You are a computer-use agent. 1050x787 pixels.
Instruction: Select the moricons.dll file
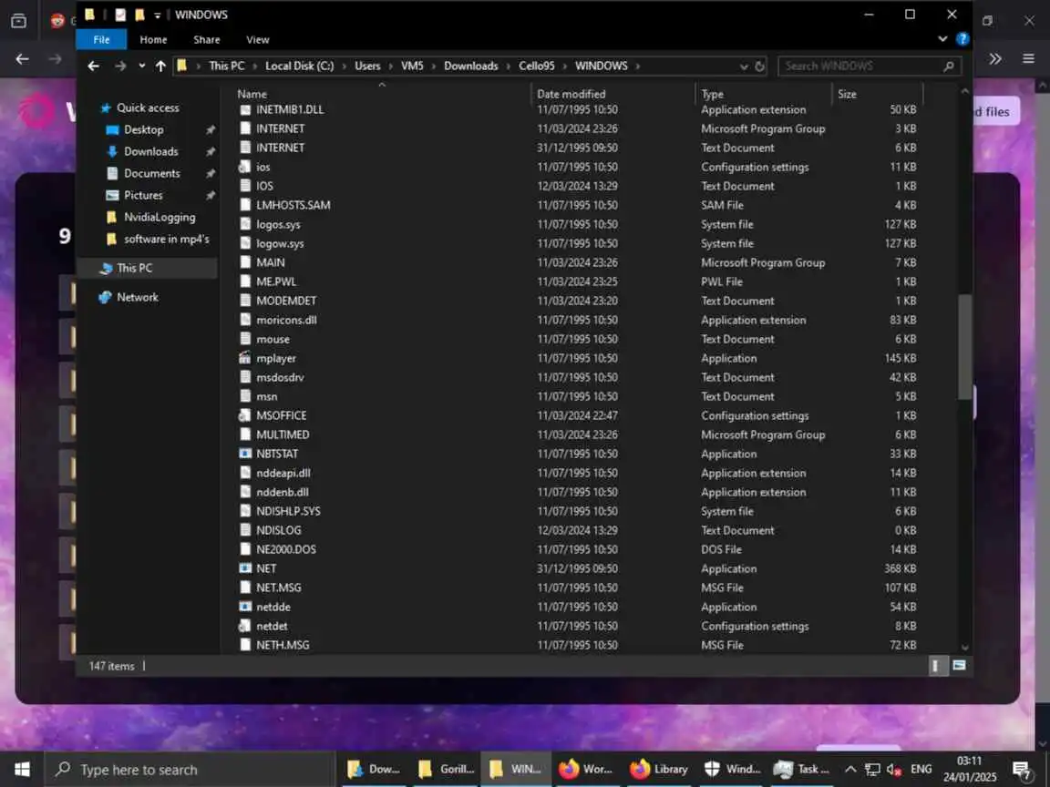286,321
